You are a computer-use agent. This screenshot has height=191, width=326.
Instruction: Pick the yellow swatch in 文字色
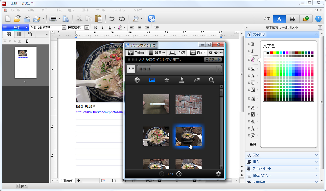pyautogui.click(x=275, y=53)
